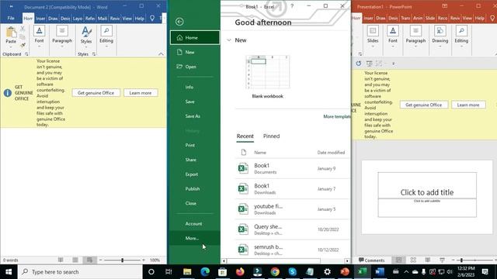Switch to PowerPoint's Transitions tab
The height and width of the screenshot is (279, 497).
[x=405, y=19]
